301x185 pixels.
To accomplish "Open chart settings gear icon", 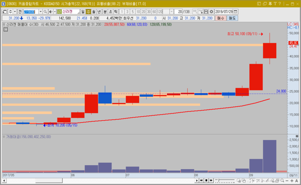I will [x=212, y=12].
